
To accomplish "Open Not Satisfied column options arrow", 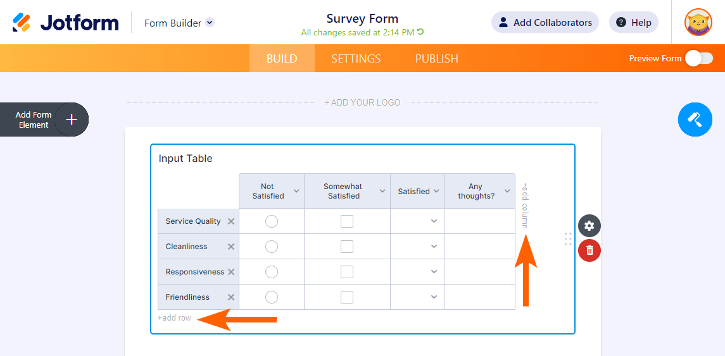I will click(296, 192).
